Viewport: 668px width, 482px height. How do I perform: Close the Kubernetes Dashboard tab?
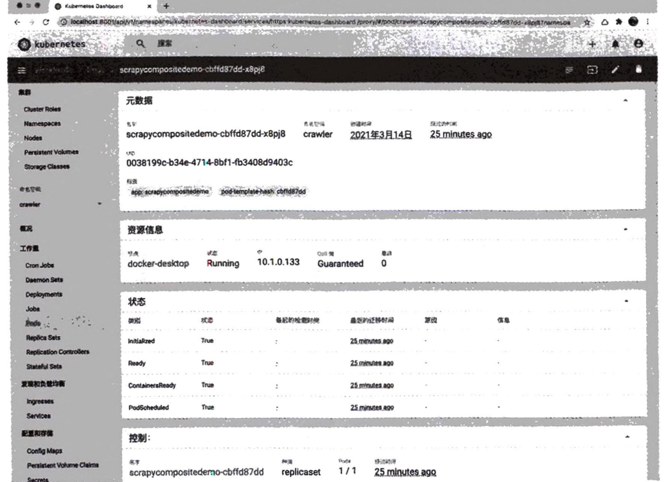(149, 6)
